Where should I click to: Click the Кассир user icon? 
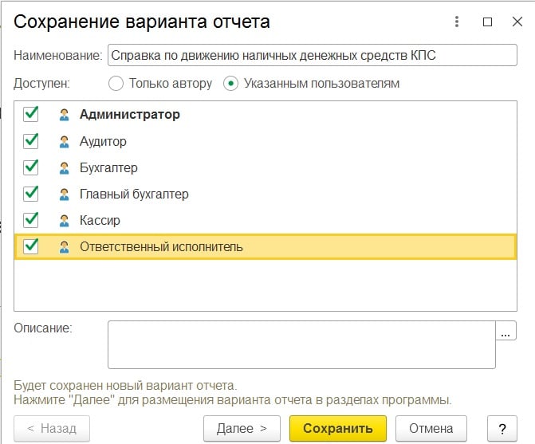tap(65, 220)
